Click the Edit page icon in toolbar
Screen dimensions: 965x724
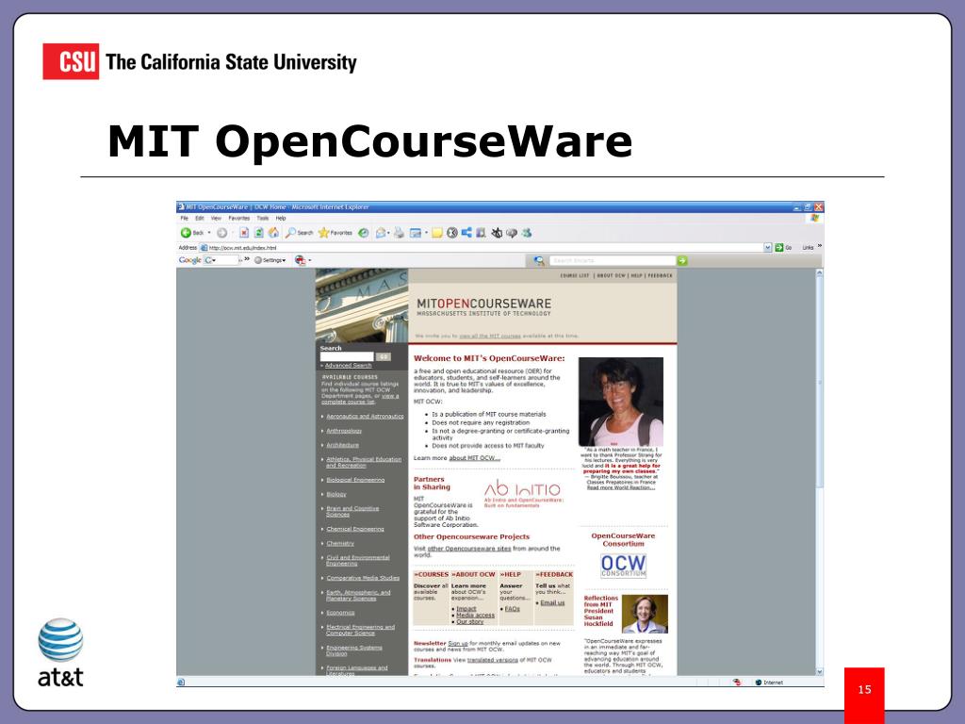click(416, 233)
